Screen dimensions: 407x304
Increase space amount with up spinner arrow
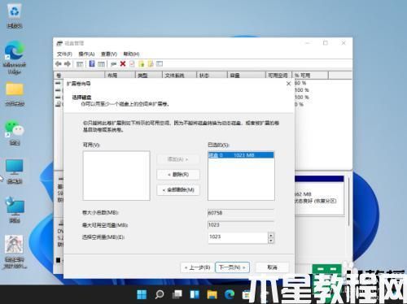pyautogui.click(x=271, y=235)
